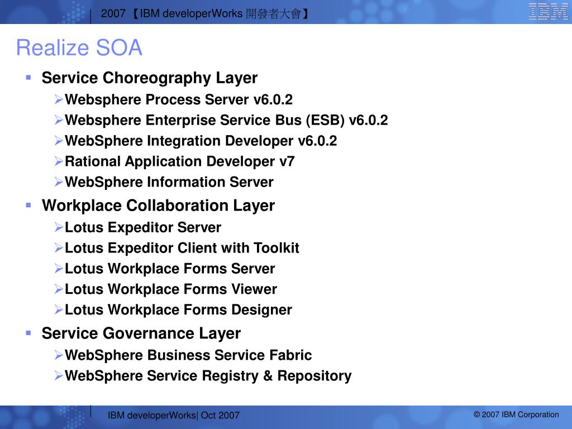Select "Lotus Workplace Forms Viewer" text
The width and height of the screenshot is (572, 429).
pos(171,289)
